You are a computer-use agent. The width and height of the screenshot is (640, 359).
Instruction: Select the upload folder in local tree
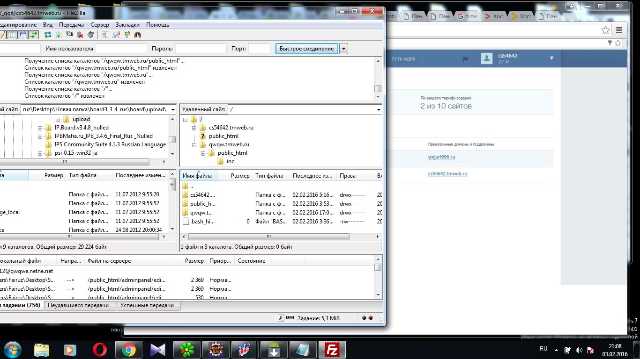81,119
